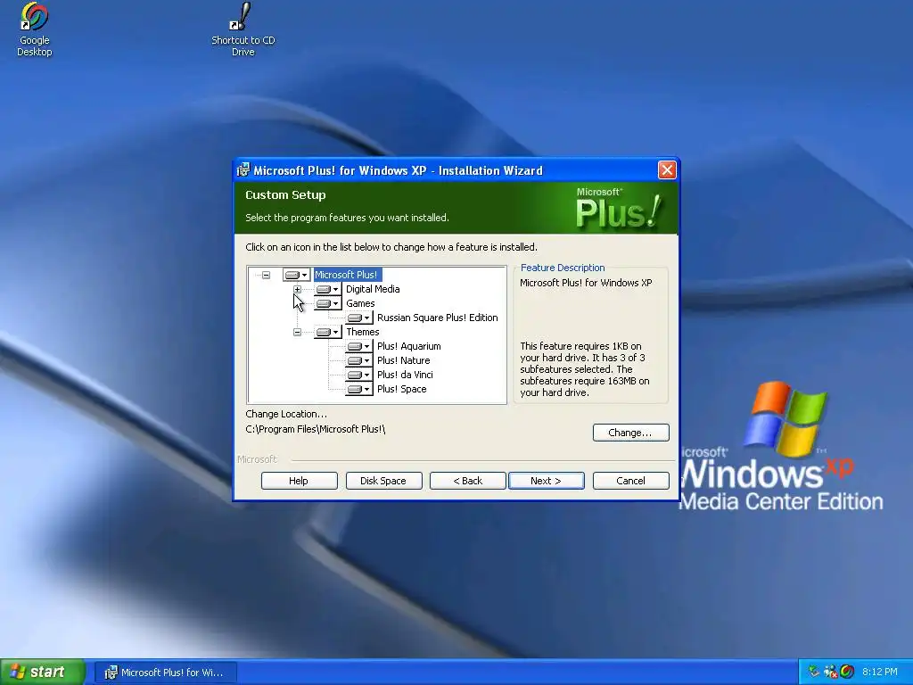Proceed with the Next > button
This screenshot has height=685, width=913.
point(546,481)
